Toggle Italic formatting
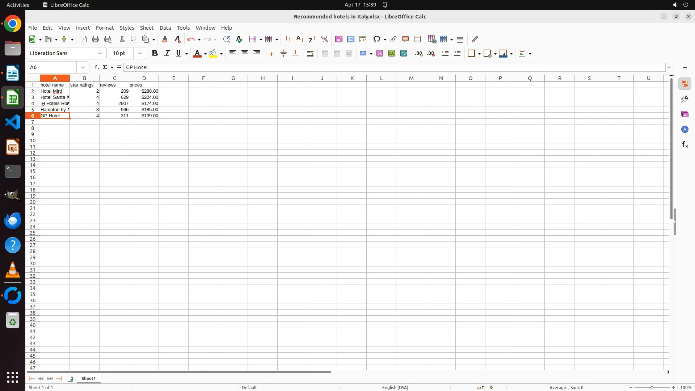Image resolution: width=695 pixels, height=391 pixels. (167, 54)
